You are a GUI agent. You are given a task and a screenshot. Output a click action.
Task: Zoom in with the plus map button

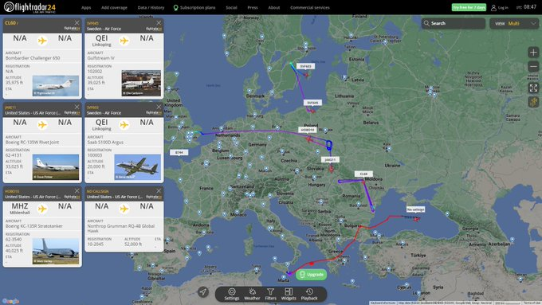pyautogui.click(x=533, y=53)
